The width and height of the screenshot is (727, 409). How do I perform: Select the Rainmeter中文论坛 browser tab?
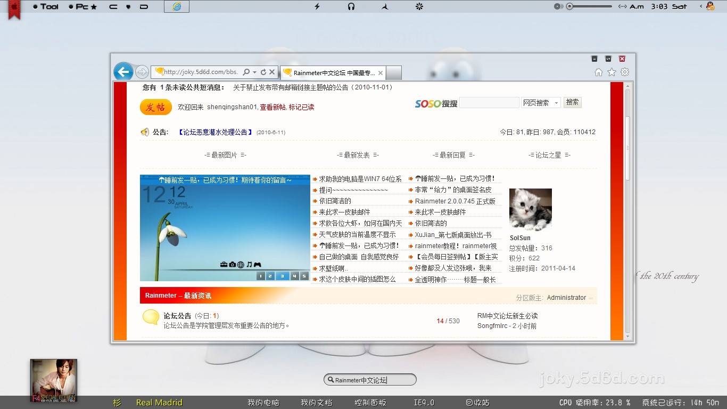(333, 73)
